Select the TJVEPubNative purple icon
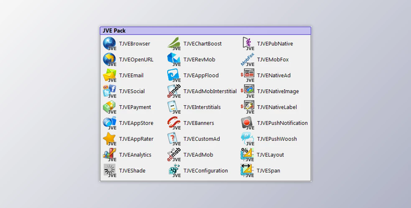Viewport: 411px width, 208px height. [248, 44]
